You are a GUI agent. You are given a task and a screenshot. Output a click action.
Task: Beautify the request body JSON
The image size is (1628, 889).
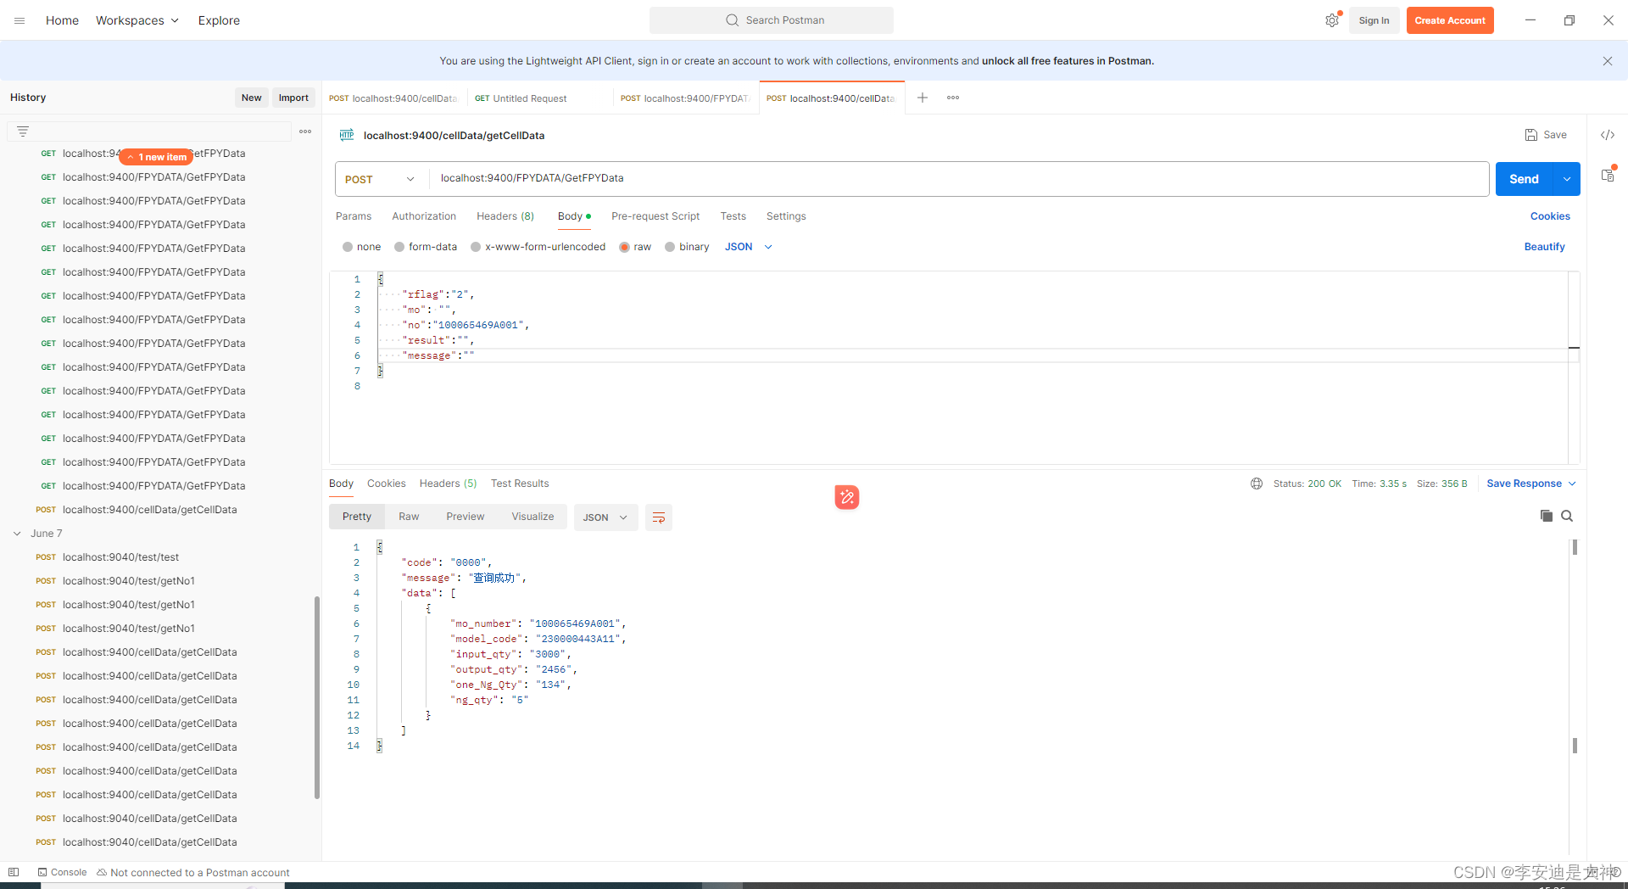[1544, 247]
